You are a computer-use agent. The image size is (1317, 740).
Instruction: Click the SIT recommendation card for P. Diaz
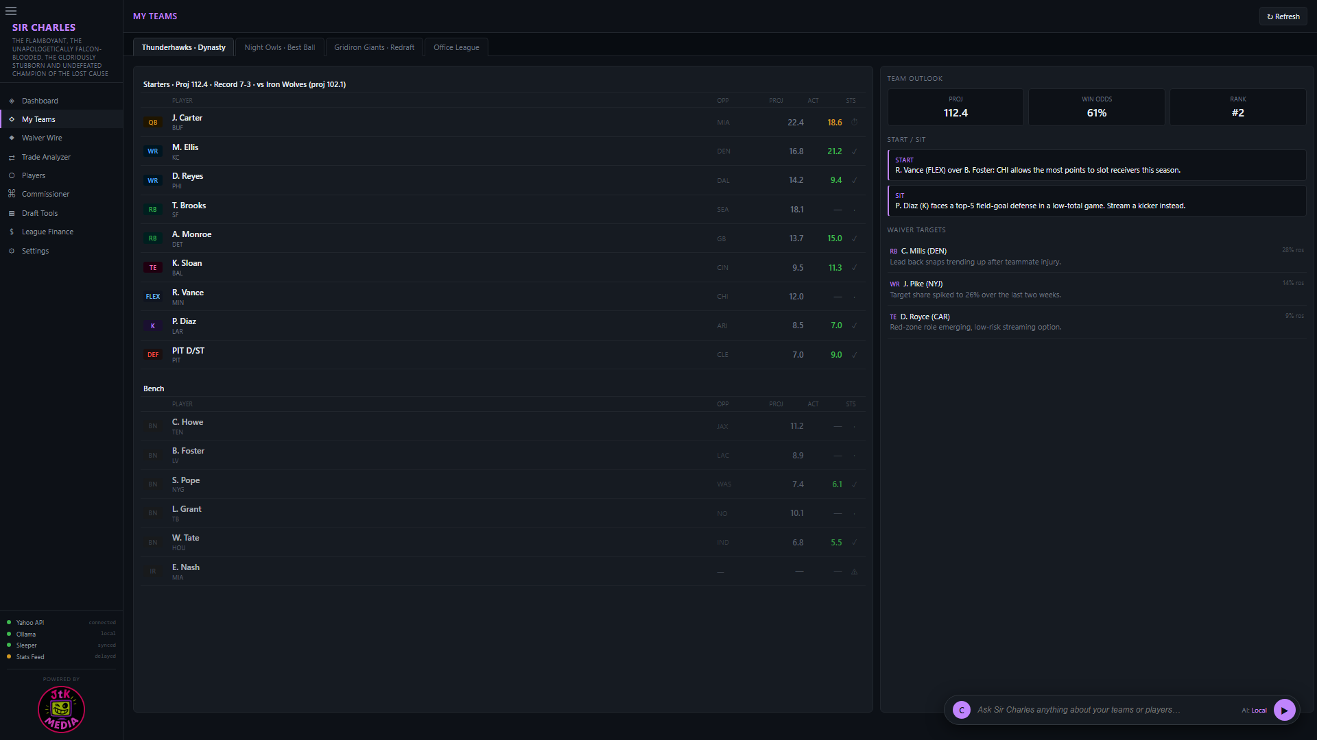[x=1096, y=201]
